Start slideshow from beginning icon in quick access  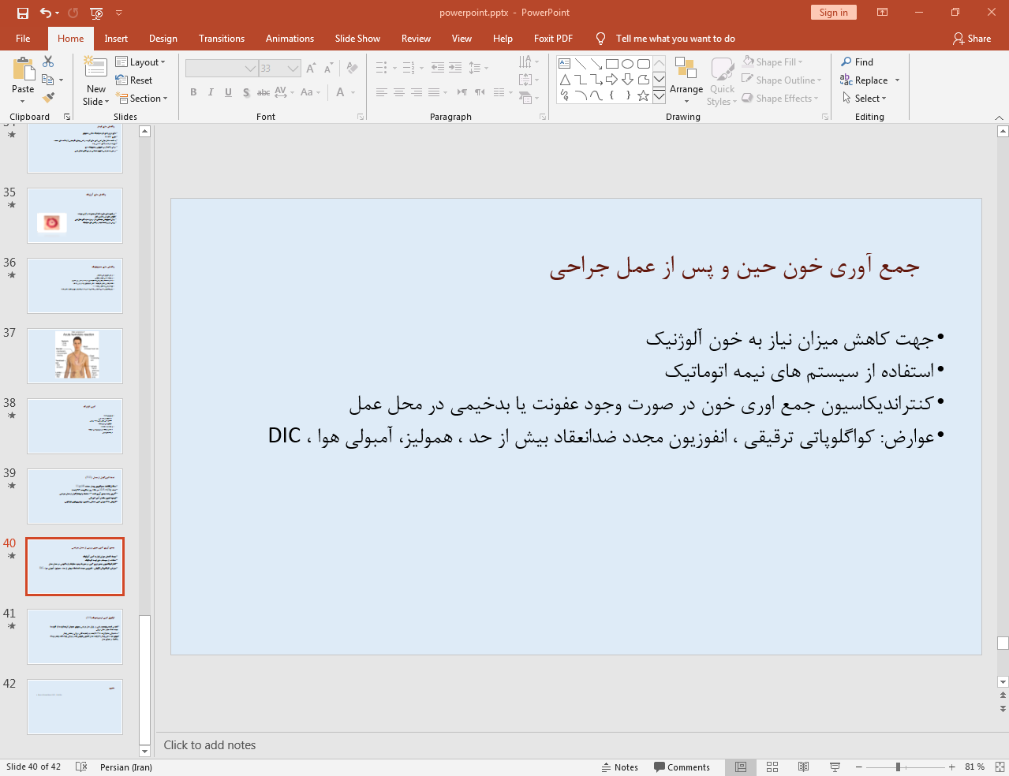point(96,13)
